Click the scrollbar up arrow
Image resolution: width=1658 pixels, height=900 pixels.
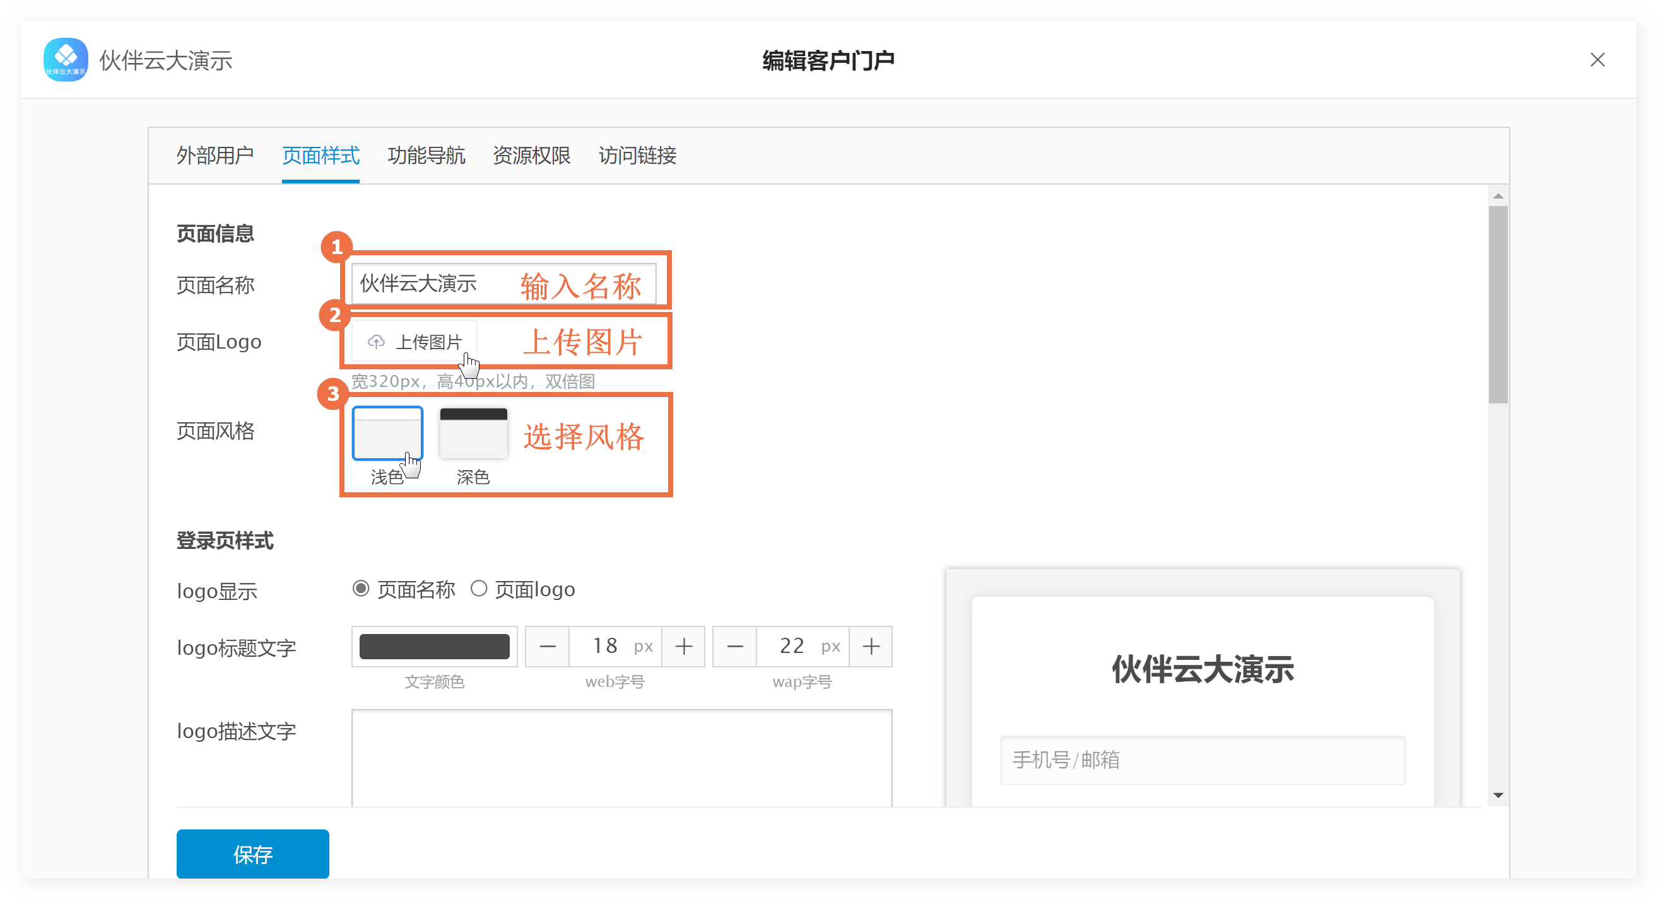(1498, 196)
